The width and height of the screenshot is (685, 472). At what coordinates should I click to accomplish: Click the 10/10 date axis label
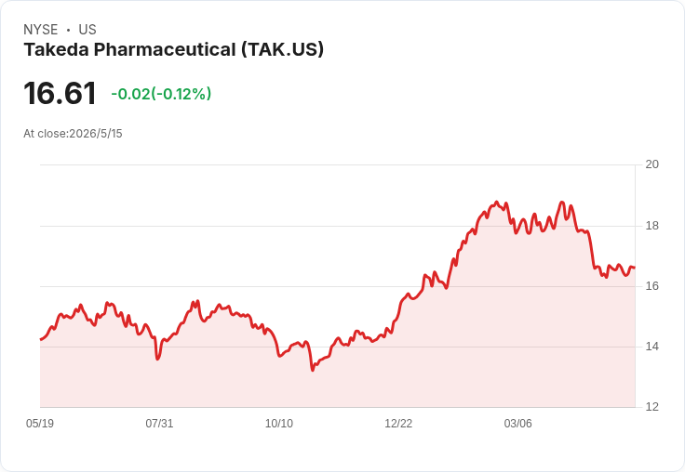tap(279, 424)
